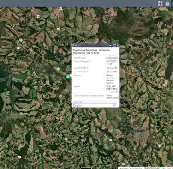Show next feature in the popup
The image size is (173, 169).
pyautogui.click(x=110, y=45)
